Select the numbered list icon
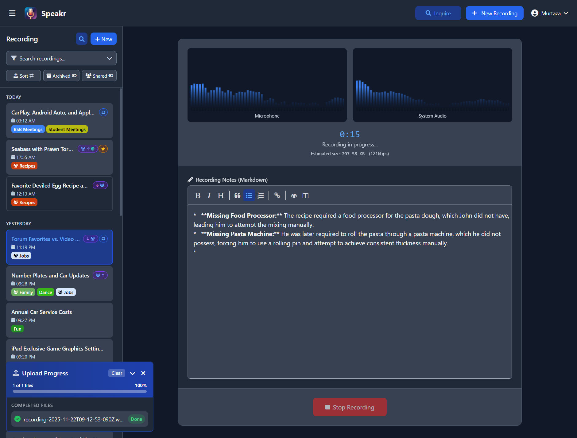Screen dimensions: 577x438 [x=261, y=196]
